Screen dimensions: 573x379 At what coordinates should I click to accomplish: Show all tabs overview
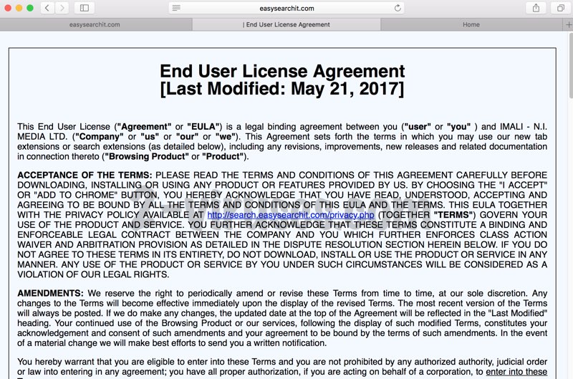coord(559,8)
